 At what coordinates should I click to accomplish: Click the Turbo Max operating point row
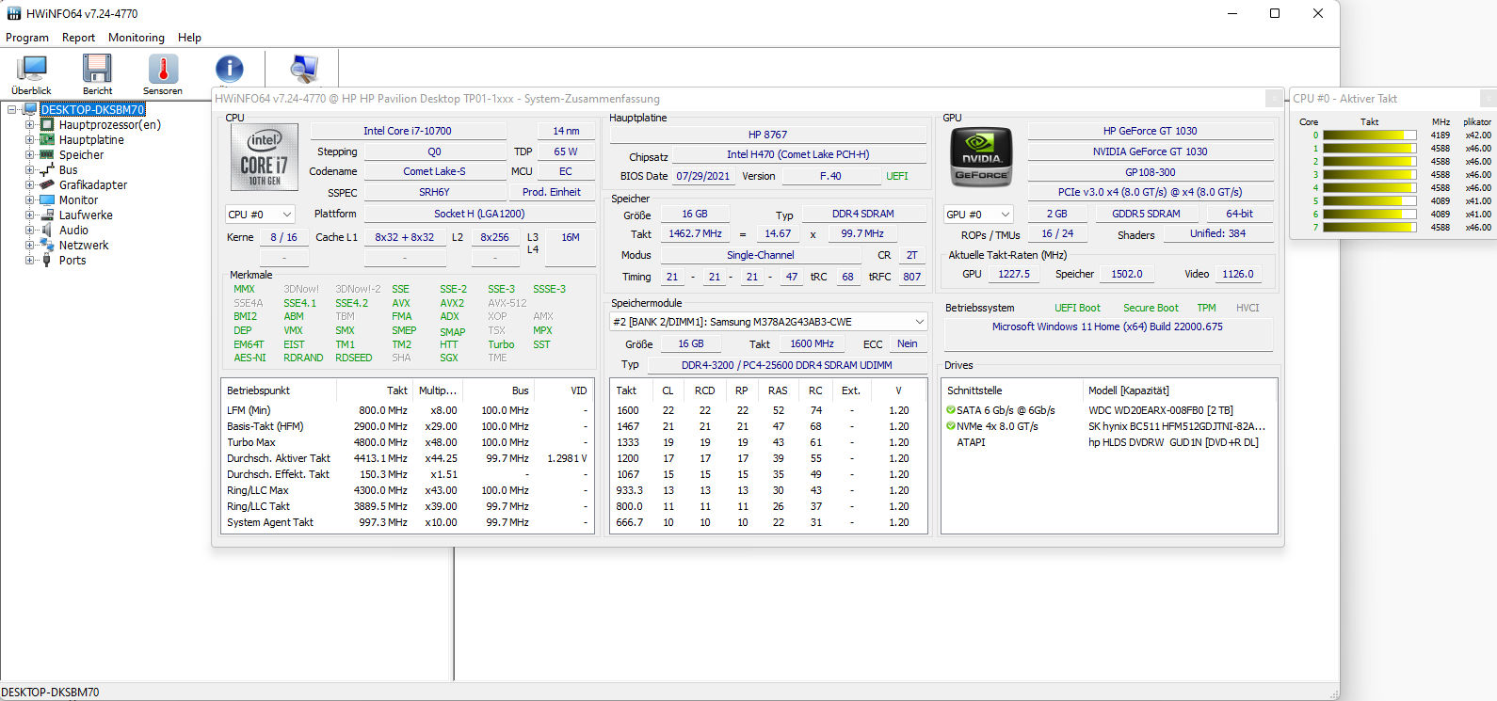point(407,442)
